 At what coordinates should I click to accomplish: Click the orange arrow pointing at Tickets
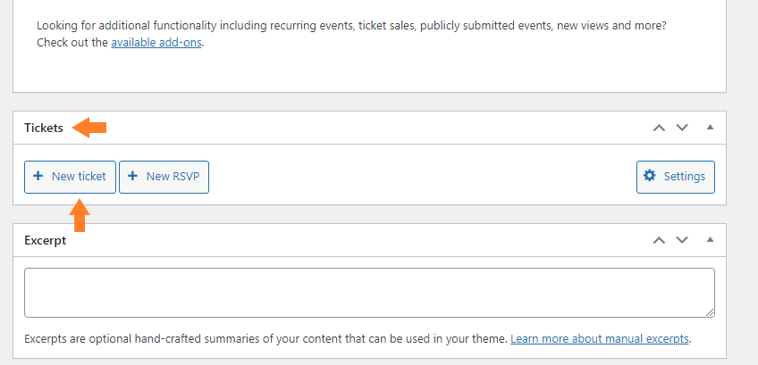(89, 128)
